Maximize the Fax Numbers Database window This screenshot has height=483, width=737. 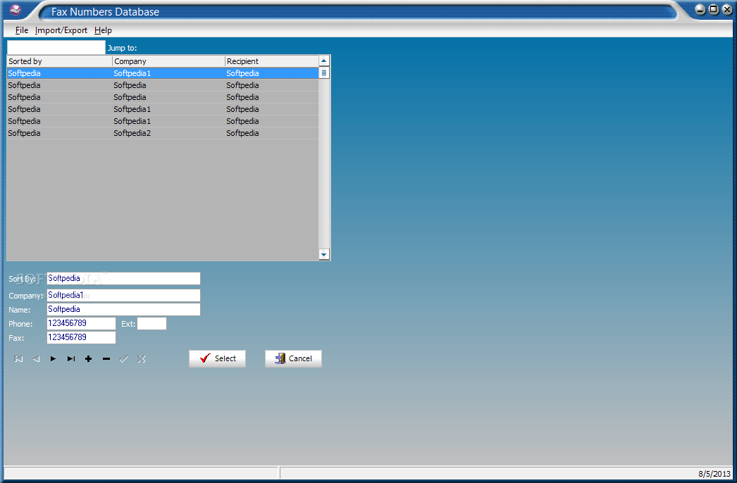click(714, 9)
